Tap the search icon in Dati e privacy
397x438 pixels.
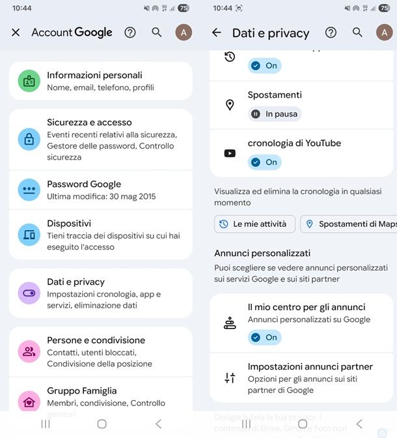point(357,33)
